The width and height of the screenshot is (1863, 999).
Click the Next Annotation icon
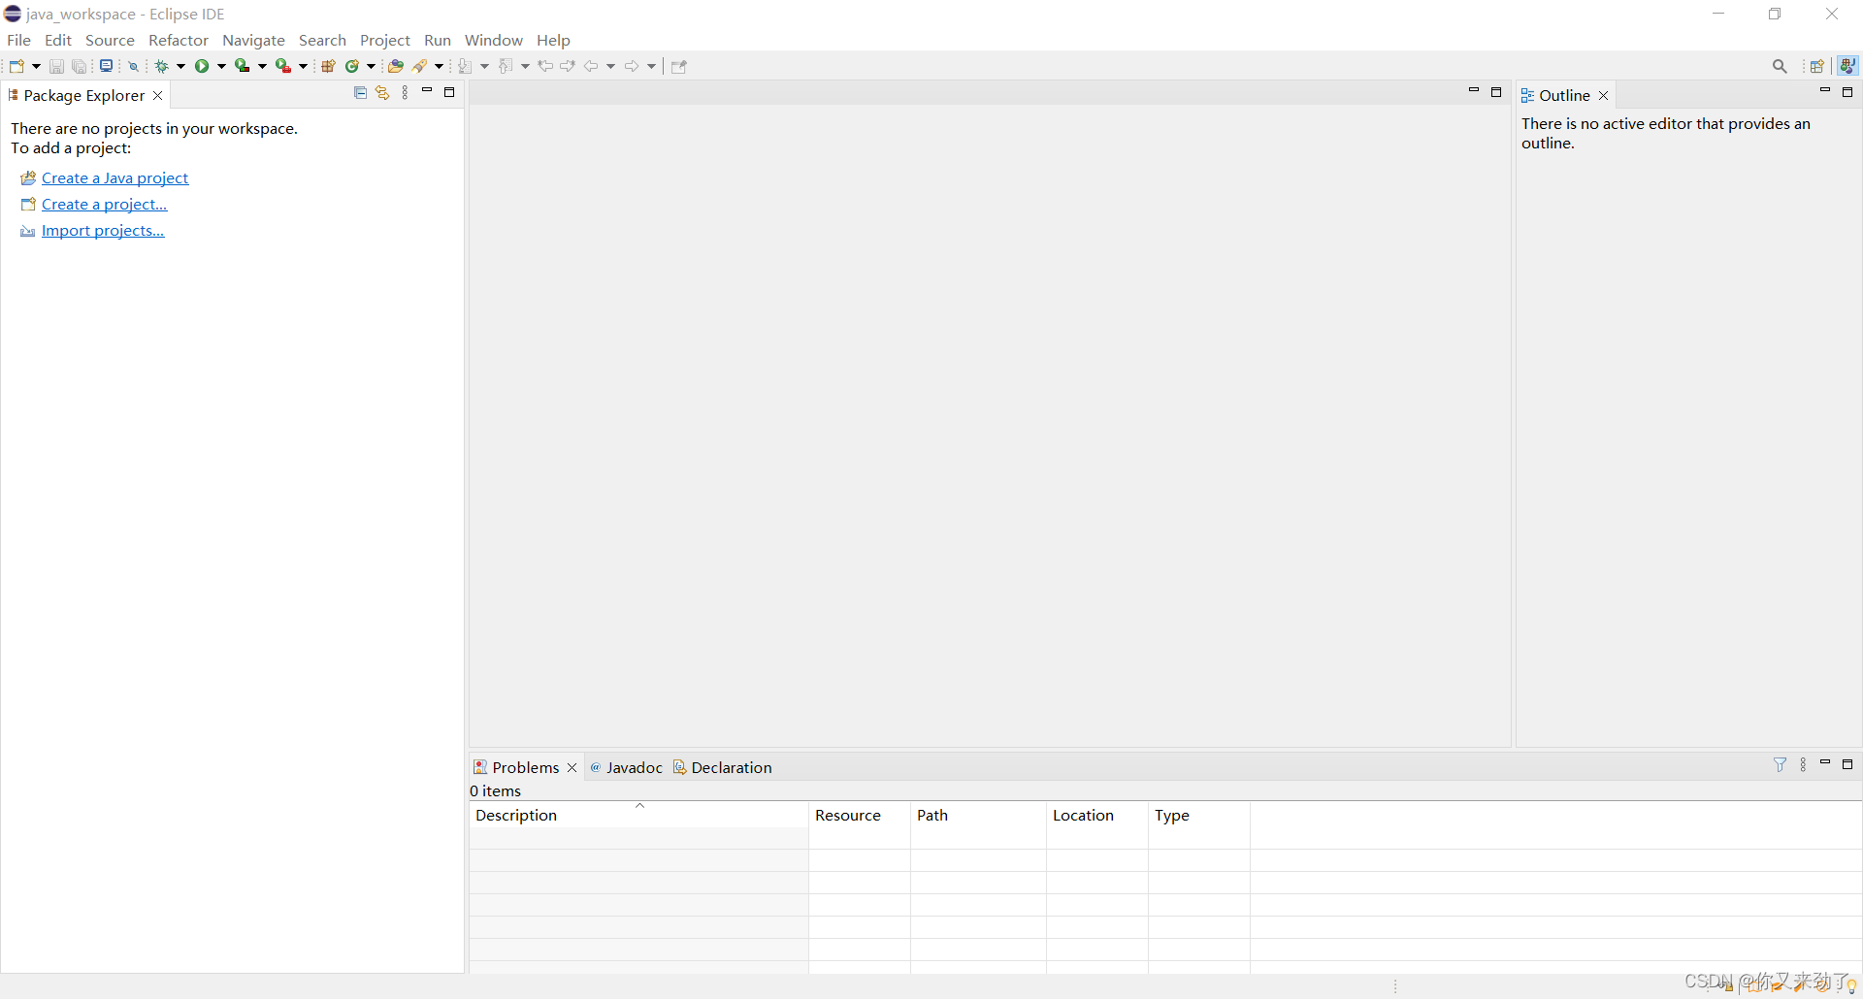click(466, 66)
